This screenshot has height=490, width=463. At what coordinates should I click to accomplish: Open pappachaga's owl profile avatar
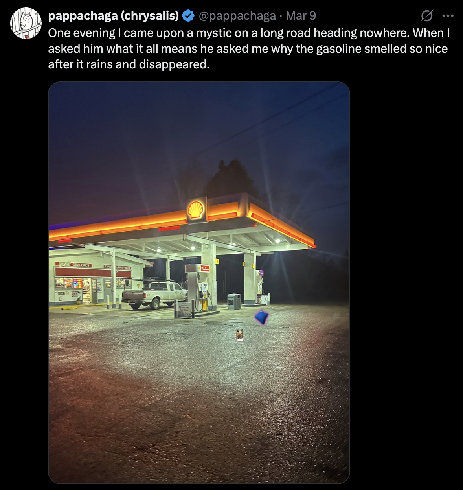click(x=26, y=23)
